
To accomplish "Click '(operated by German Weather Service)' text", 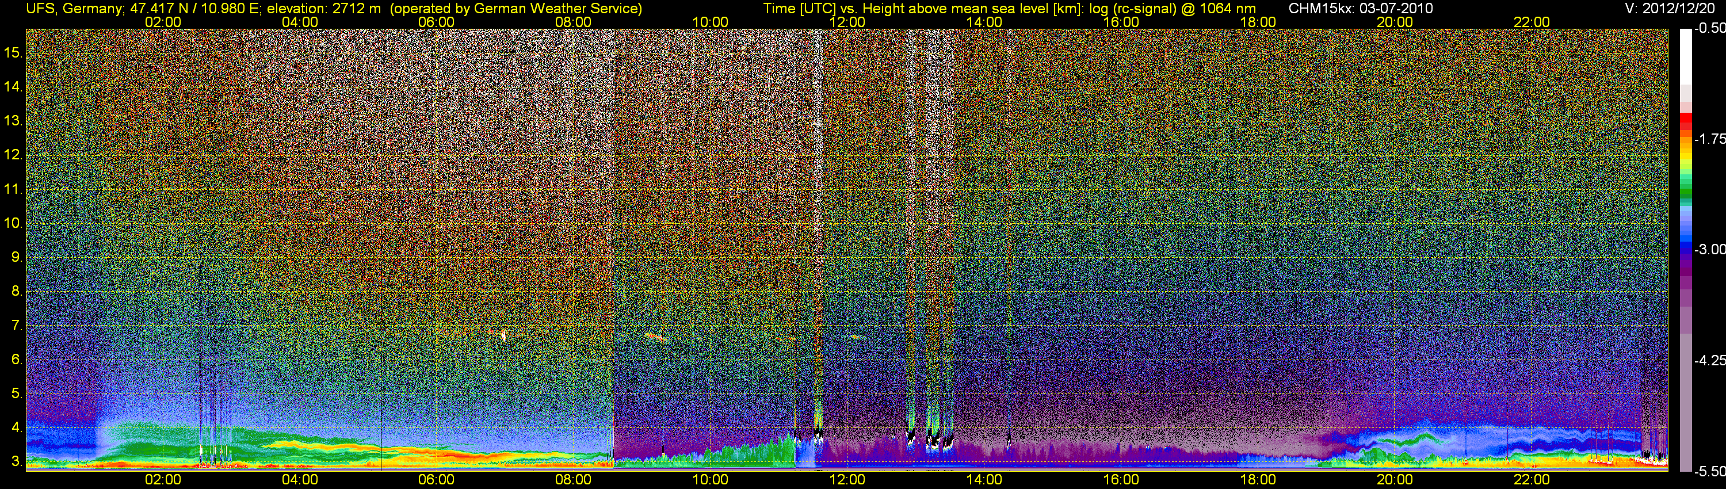I will click(516, 9).
